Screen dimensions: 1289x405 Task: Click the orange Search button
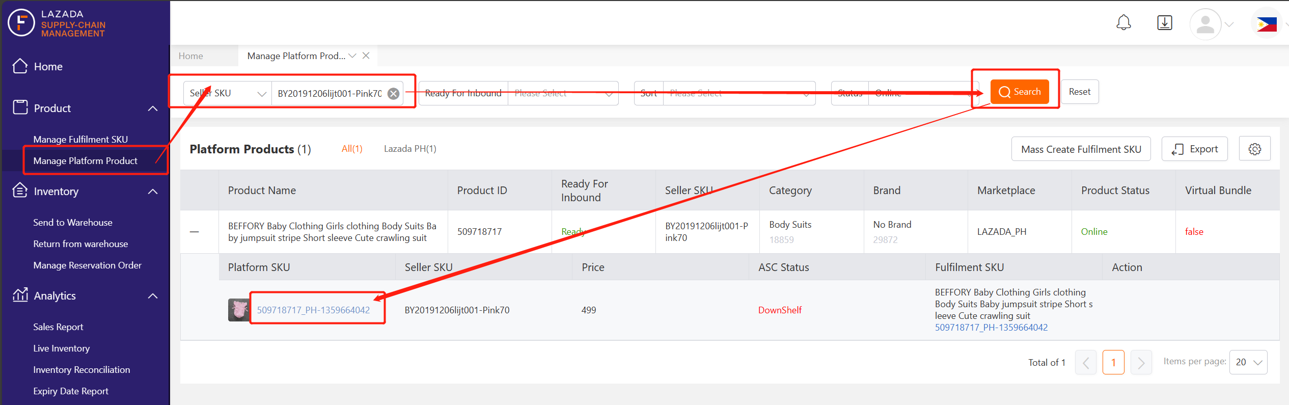click(1020, 92)
